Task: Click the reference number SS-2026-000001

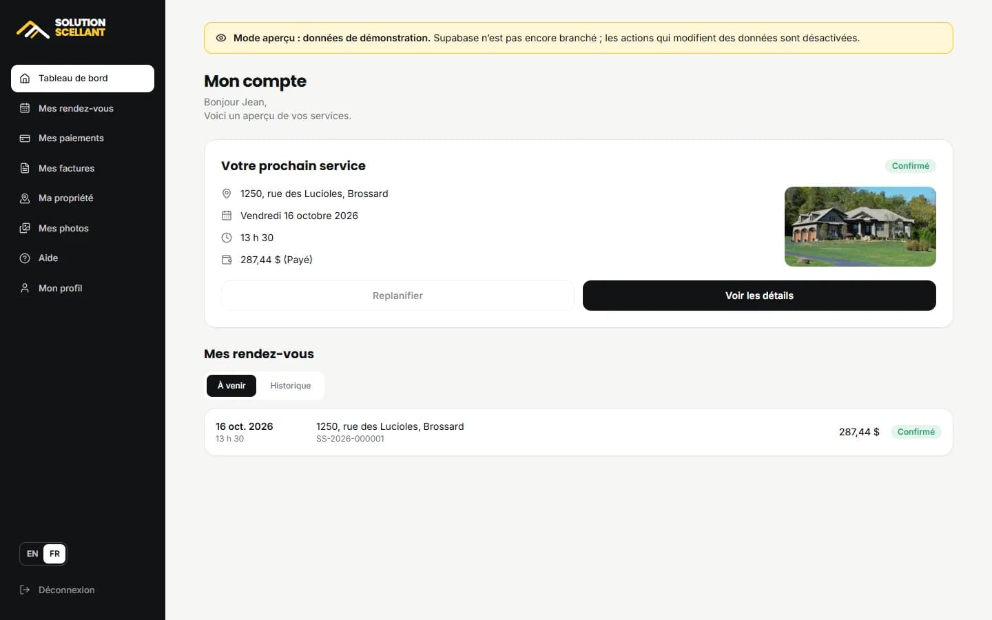Action: (x=350, y=439)
